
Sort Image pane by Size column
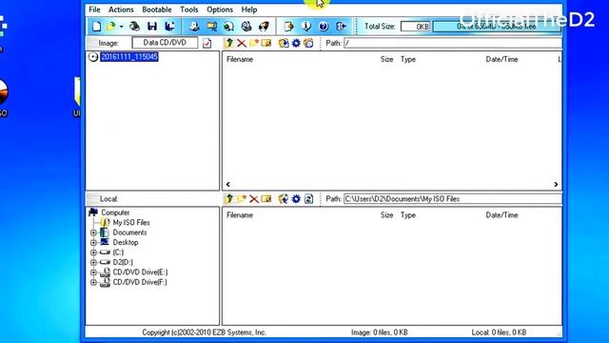pos(387,59)
